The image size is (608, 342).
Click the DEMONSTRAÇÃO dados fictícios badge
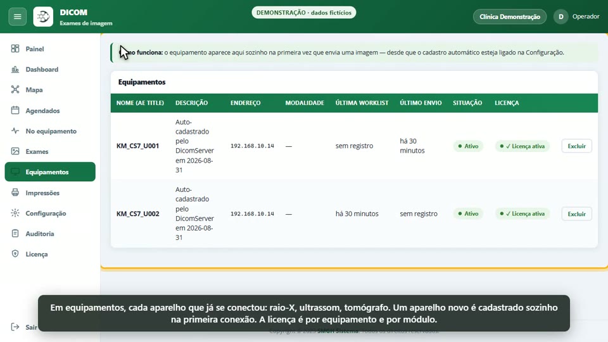303,13
